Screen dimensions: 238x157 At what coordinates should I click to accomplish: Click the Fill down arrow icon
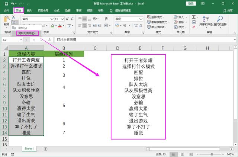pyautogui.click(x=194, y=22)
